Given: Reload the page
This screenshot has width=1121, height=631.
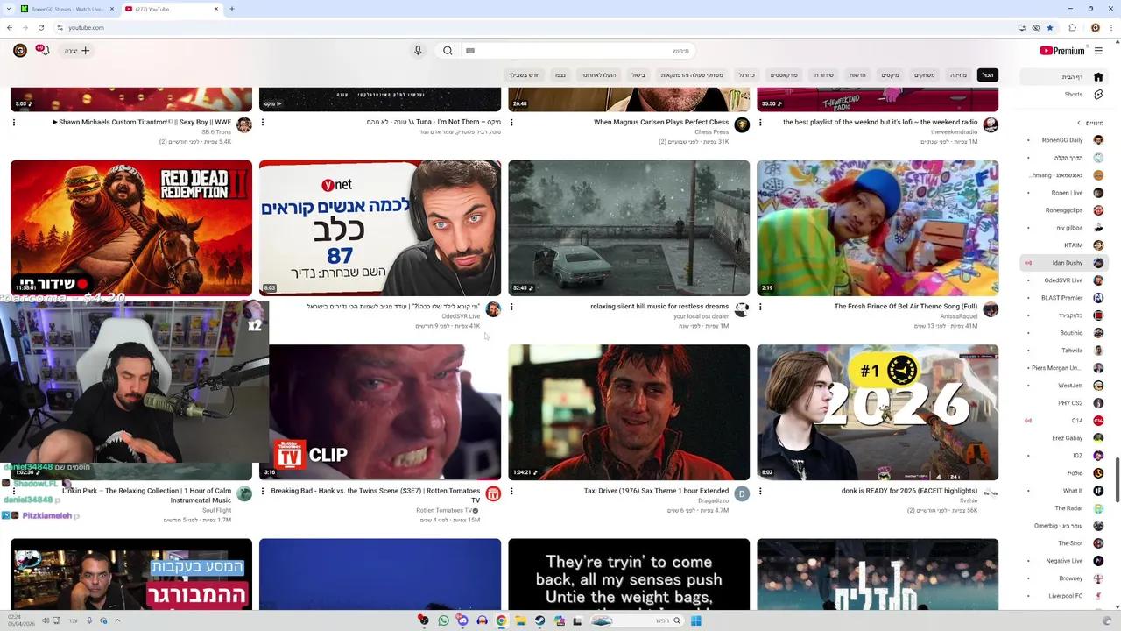Looking at the screenshot, I should [40, 27].
